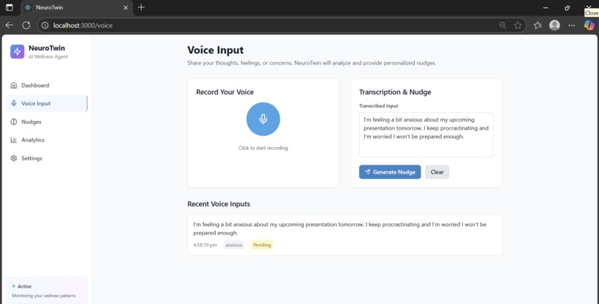The image size is (599, 304).
Task: Click the Analytics bar chart icon
Action: tap(14, 140)
